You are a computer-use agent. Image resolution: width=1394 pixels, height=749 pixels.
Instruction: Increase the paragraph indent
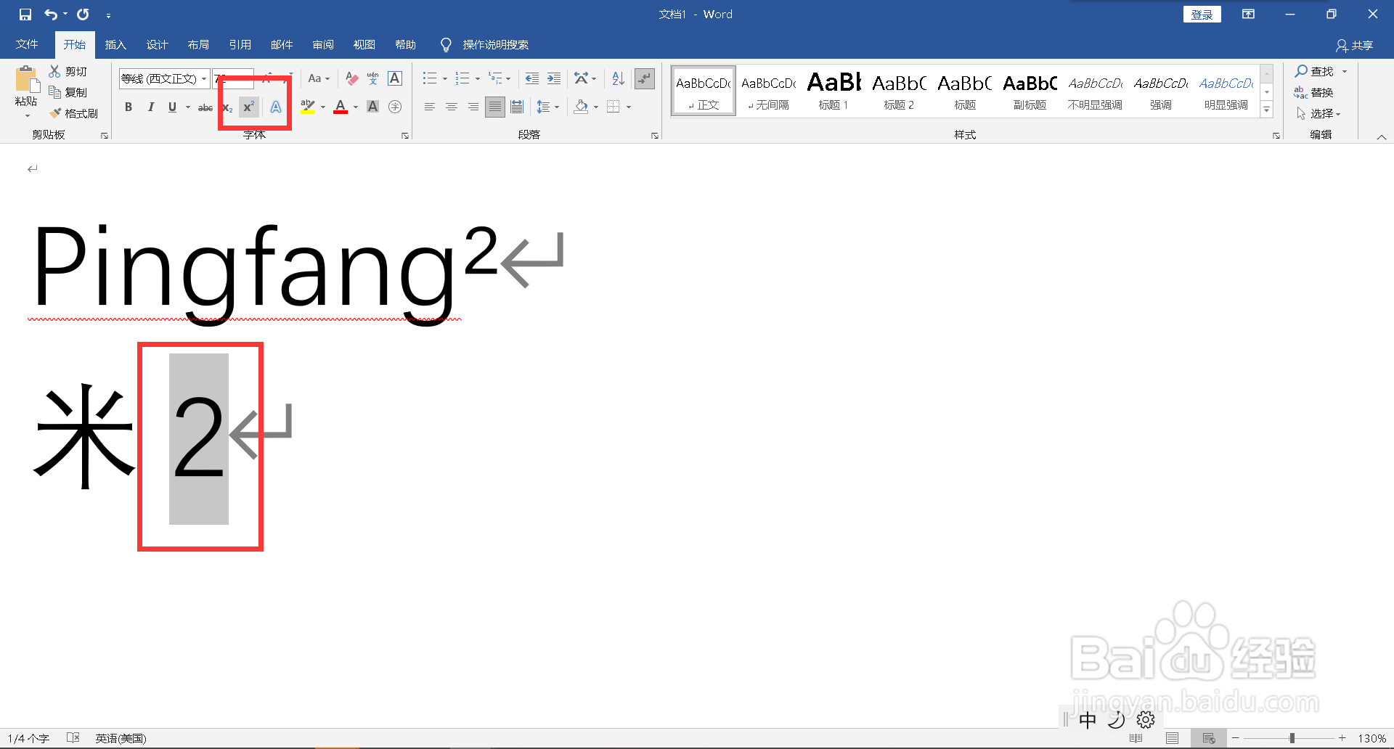click(x=554, y=78)
